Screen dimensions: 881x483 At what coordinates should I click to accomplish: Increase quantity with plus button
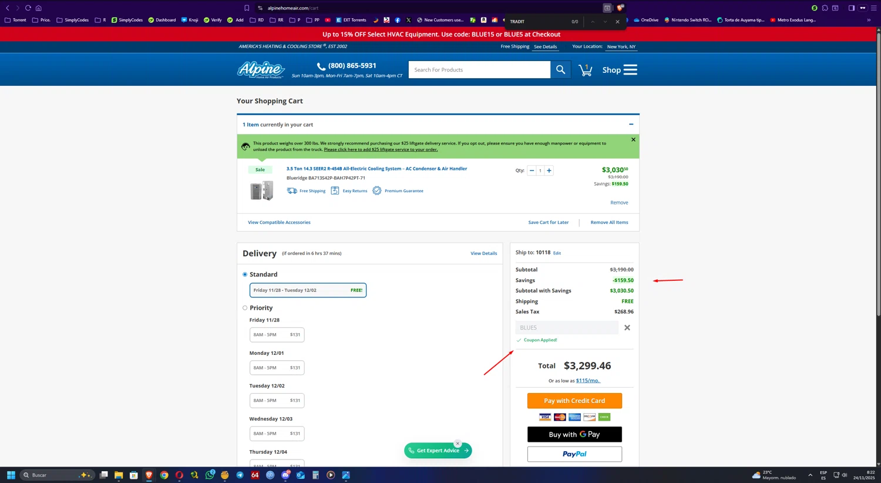pyautogui.click(x=549, y=170)
